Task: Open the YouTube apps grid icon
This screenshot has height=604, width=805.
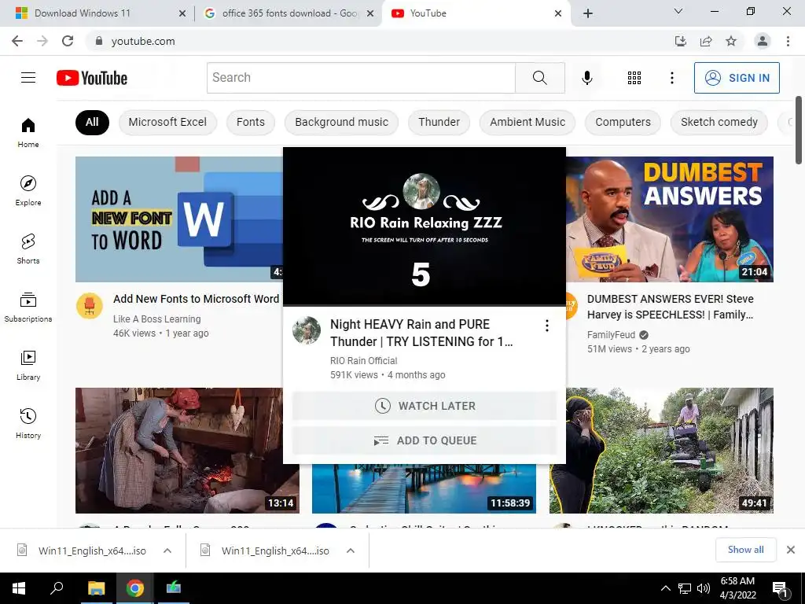Action: point(634,78)
